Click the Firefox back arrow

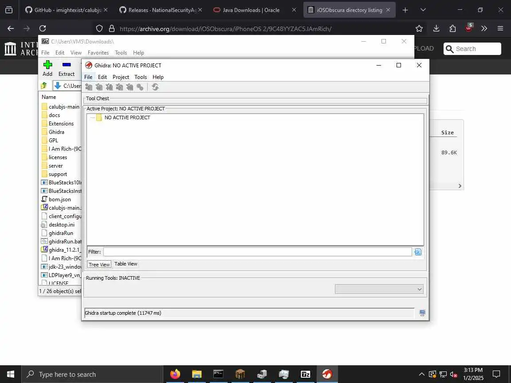(x=11, y=29)
